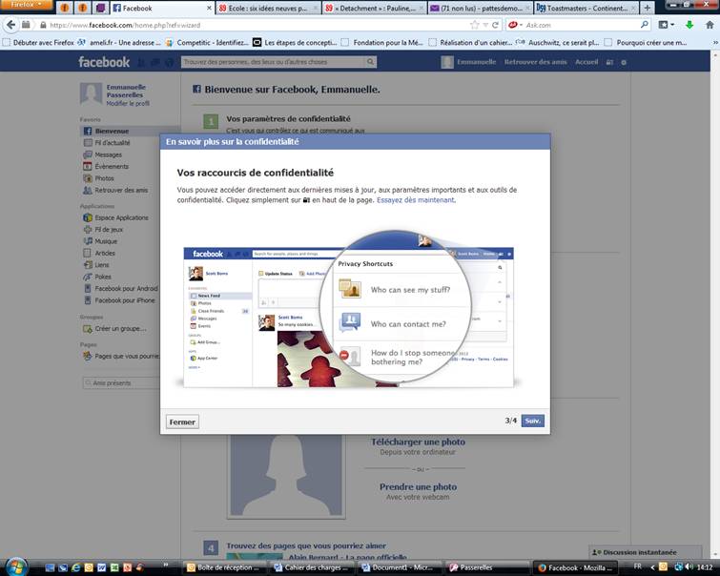Close the privacy dialog with Fermer
This screenshot has height=576, width=720.
(182, 422)
